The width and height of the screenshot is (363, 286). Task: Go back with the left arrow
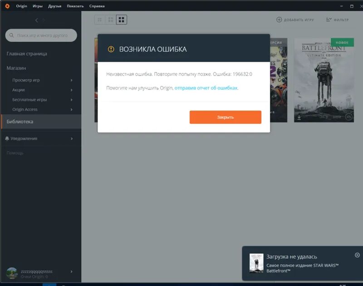pos(37,20)
